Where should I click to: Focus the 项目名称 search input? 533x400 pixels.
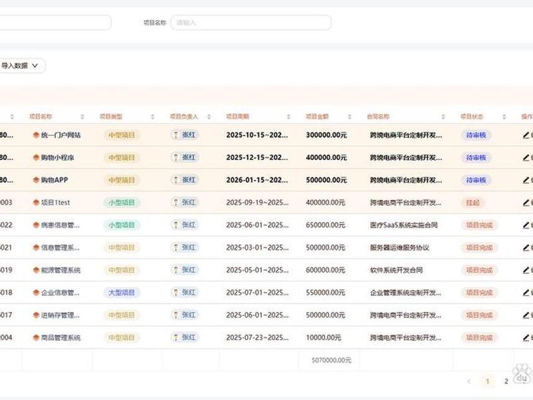pyautogui.click(x=251, y=23)
